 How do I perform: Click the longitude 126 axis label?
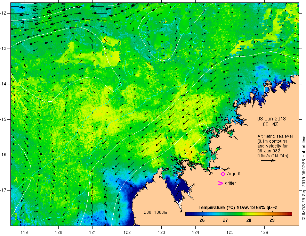(x=264, y=232)
